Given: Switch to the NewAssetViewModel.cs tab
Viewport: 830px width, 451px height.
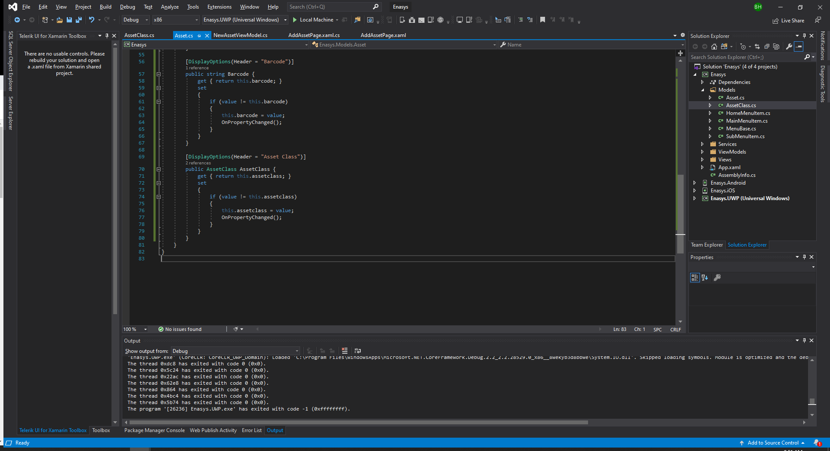Looking at the screenshot, I should coord(240,35).
